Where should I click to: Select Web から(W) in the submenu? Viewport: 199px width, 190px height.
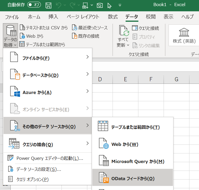click(133, 143)
